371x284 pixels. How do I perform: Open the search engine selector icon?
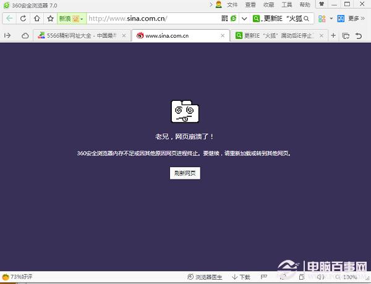click(256, 19)
